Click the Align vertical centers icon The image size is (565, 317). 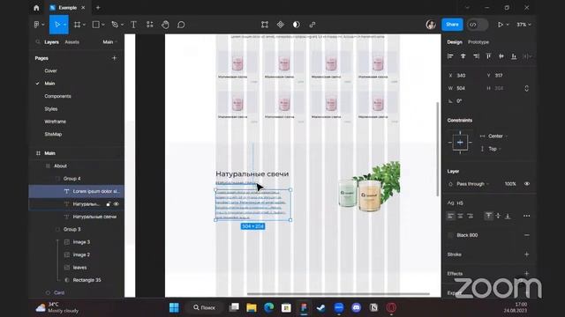tap(501, 56)
